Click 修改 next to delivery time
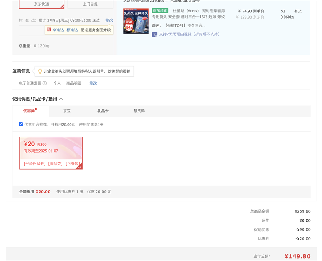322x261 pixels. point(109,20)
